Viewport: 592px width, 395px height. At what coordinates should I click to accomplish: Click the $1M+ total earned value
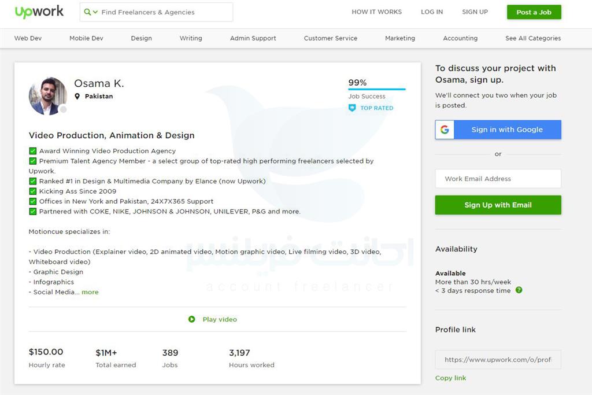coord(106,353)
